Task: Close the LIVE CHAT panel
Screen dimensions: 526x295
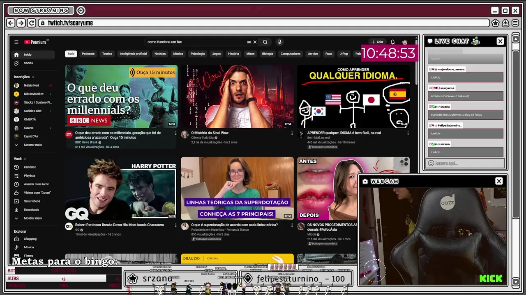Action: tap(500, 41)
